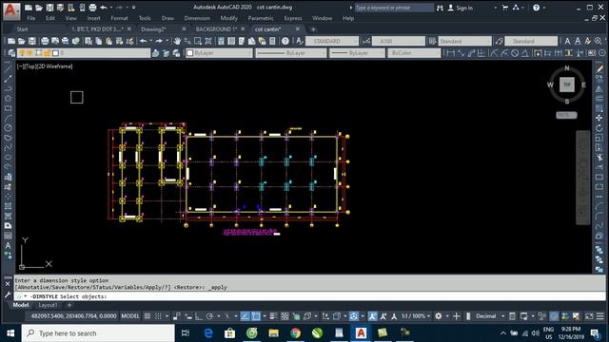
Task: Add a new drawing tab with the plus button
Action: [313, 29]
